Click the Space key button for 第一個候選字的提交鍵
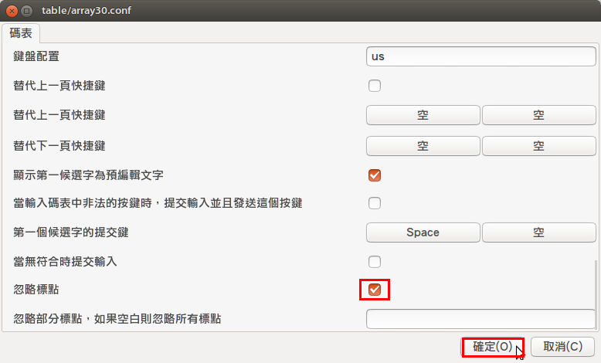Viewport: 601px width, 363px height. [423, 232]
